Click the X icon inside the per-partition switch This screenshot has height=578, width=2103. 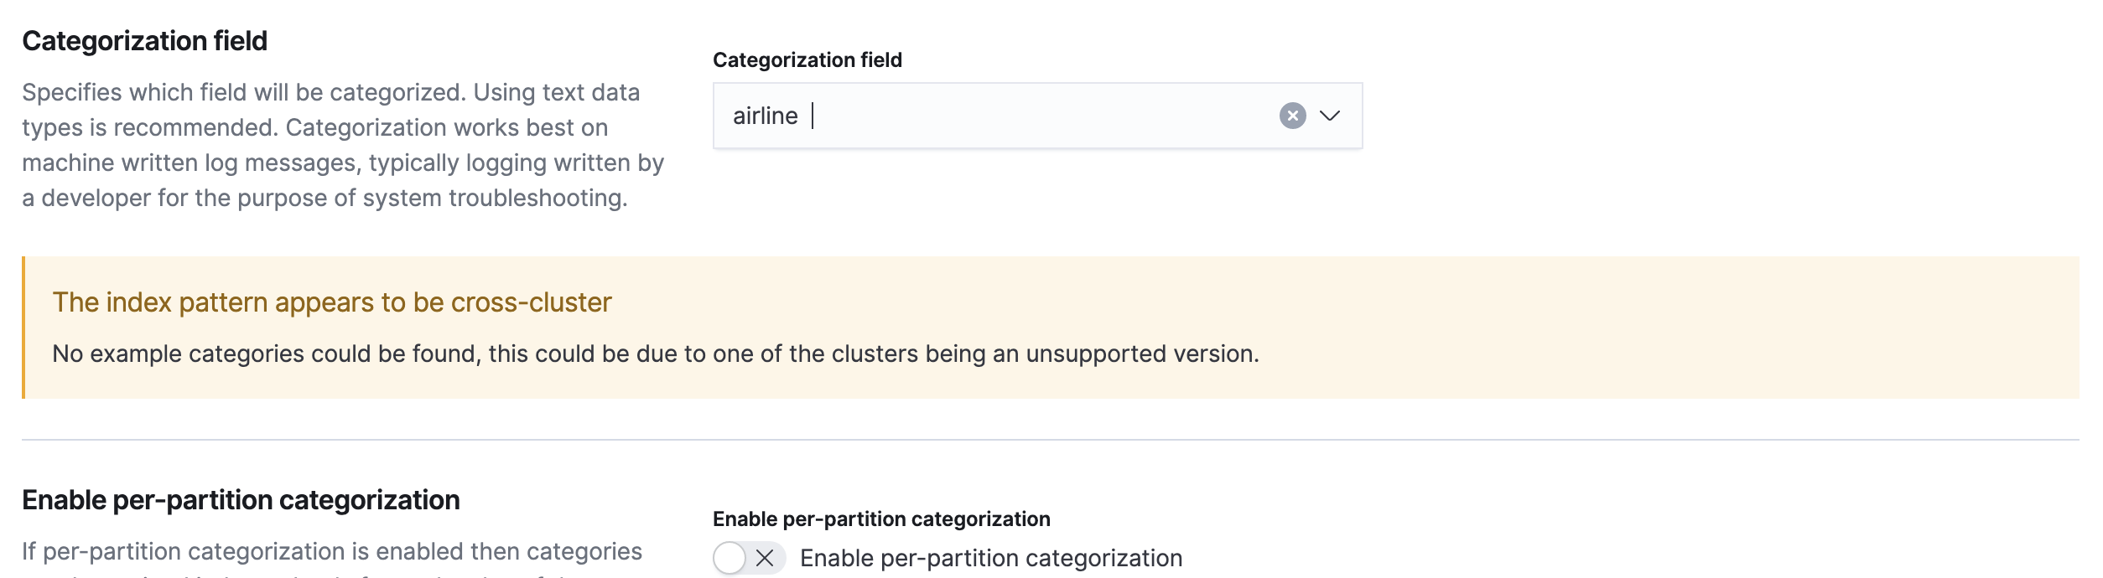765,558
